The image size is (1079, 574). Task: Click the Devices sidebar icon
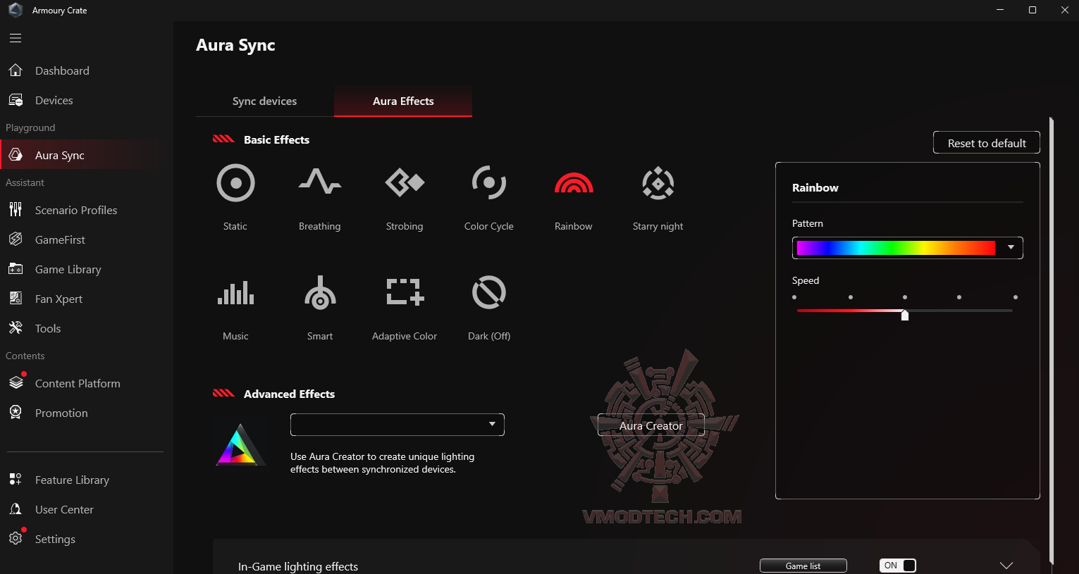(16, 100)
